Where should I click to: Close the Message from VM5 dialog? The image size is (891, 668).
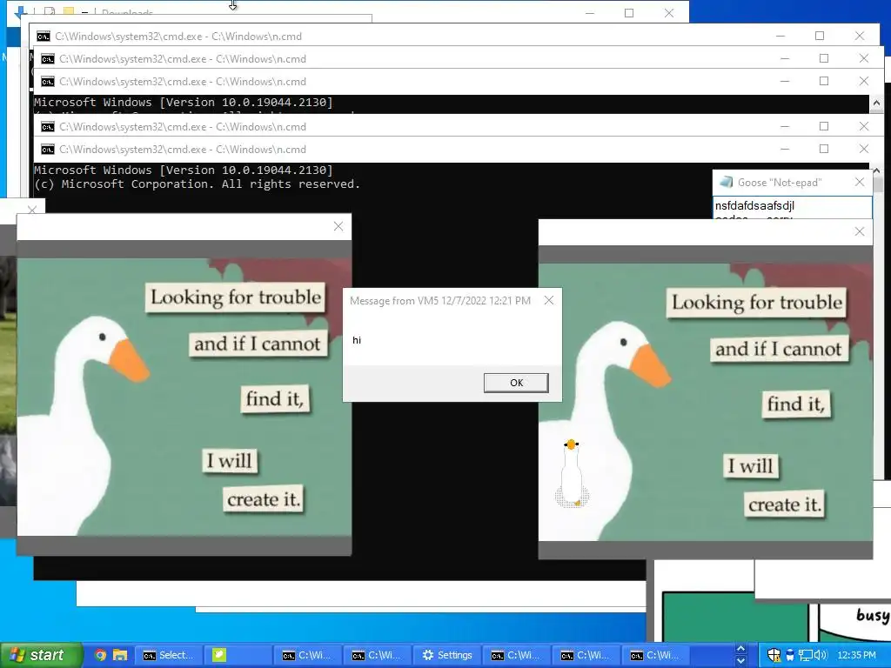549,300
